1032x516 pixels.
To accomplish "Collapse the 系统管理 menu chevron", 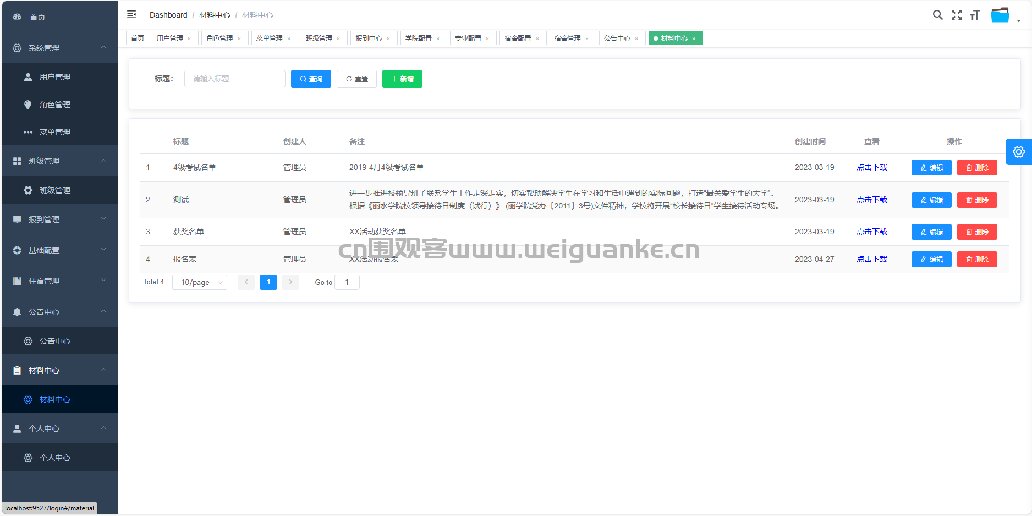I will pos(103,47).
